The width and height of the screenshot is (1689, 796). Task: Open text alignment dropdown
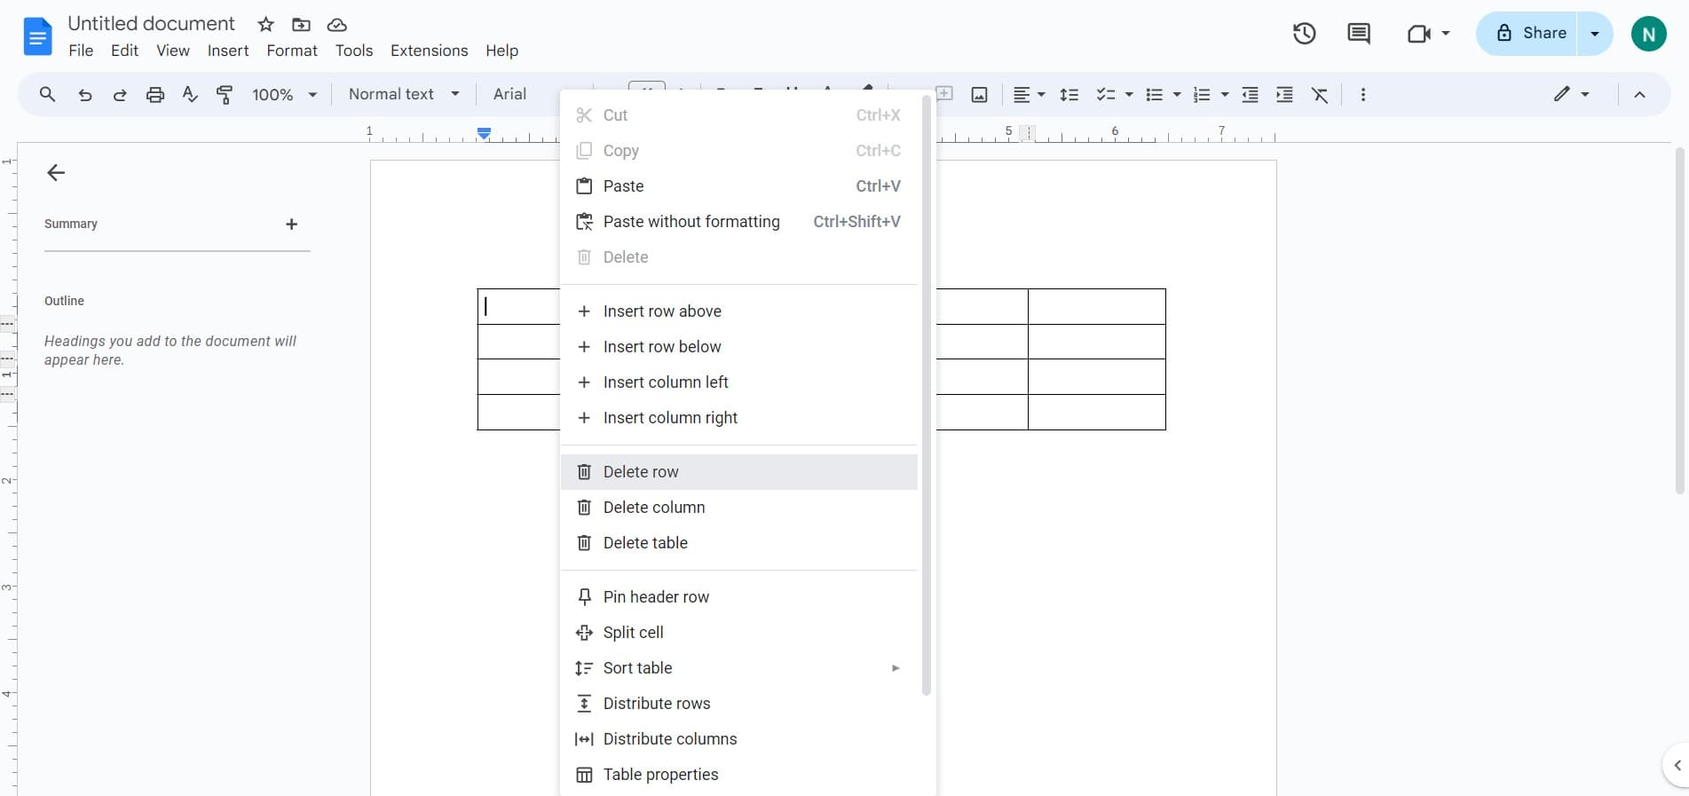[x=1029, y=95]
